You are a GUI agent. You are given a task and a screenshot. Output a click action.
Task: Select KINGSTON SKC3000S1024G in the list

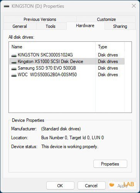(x=67, y=55)
